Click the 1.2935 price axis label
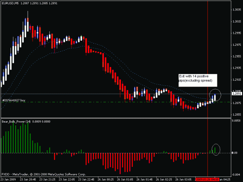 click(237, 68)
